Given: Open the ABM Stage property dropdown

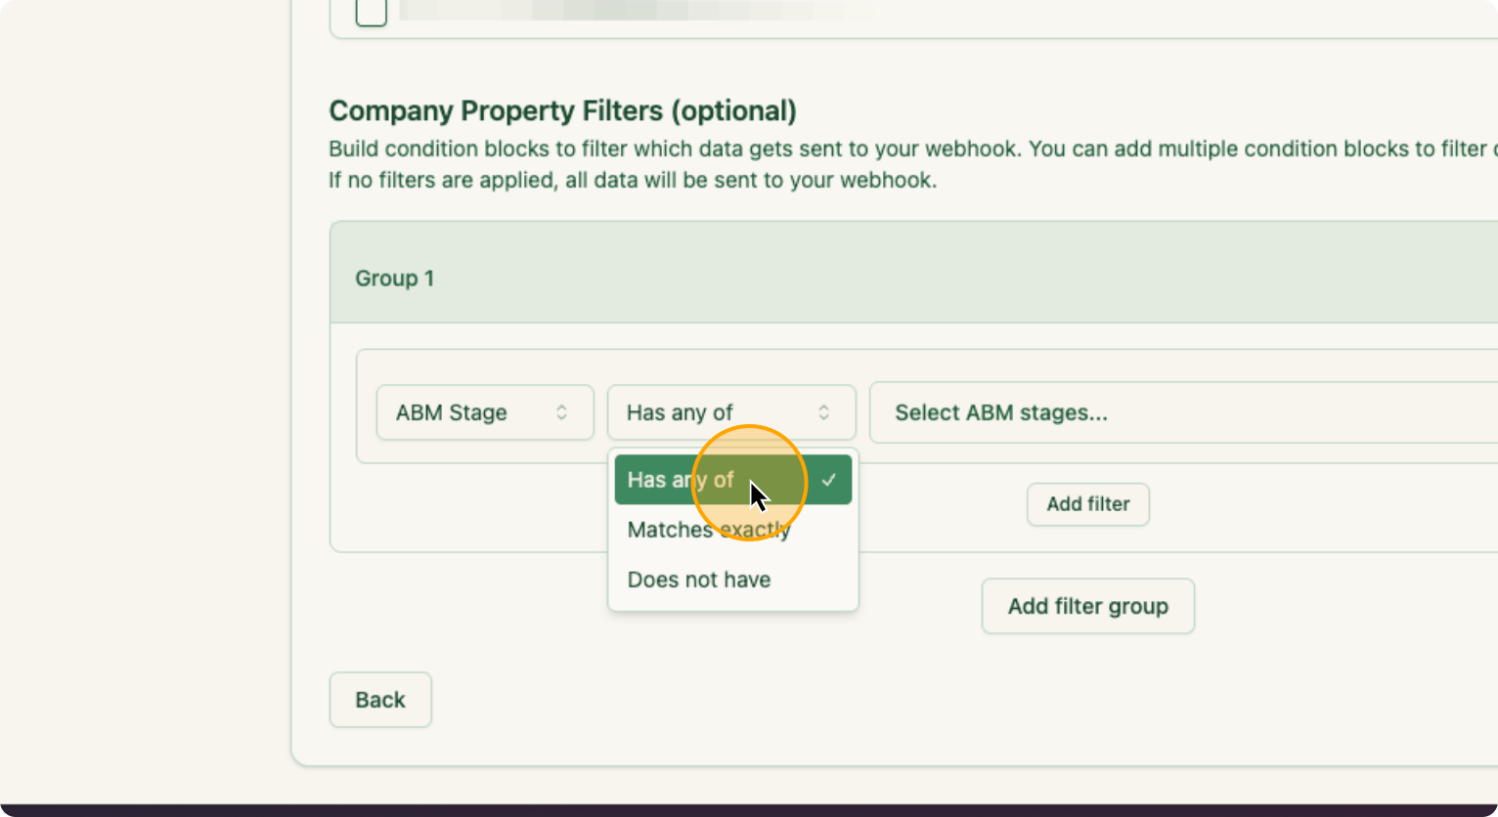Looking at the screenshot, I should click(484, 412).
